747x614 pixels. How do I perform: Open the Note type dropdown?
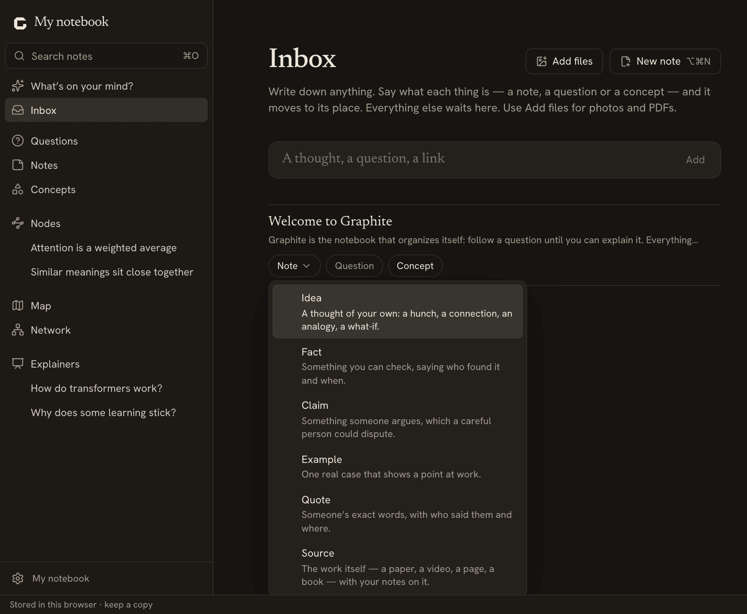coord(294,266)
